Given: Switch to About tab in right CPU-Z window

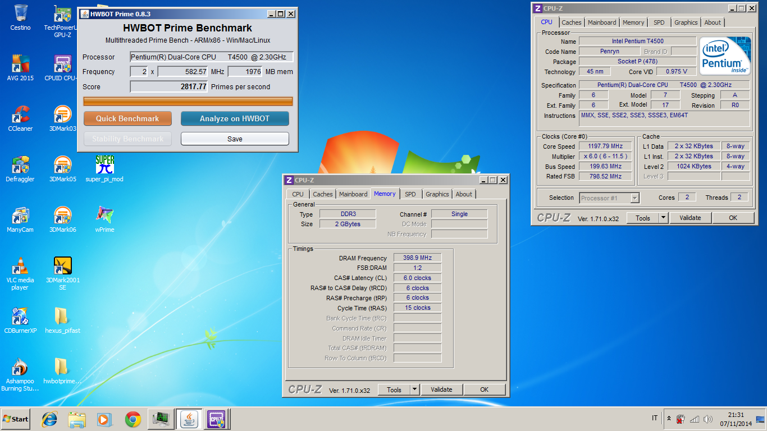Looking at the screenshot, I should (x=713, y=22).
